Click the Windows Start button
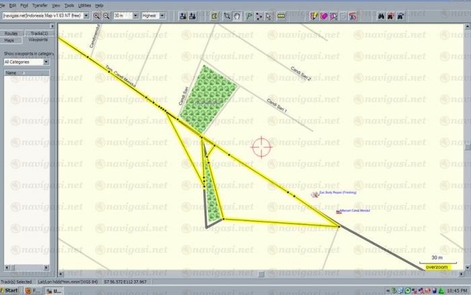Screen dimensions: 471x295 11,290
